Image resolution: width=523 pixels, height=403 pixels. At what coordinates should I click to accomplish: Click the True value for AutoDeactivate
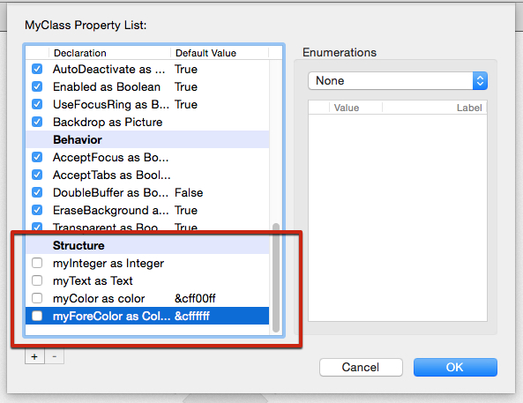pyautogui.click(x=186, y=69)
